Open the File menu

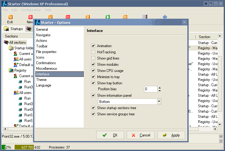[x=5, y=10]
